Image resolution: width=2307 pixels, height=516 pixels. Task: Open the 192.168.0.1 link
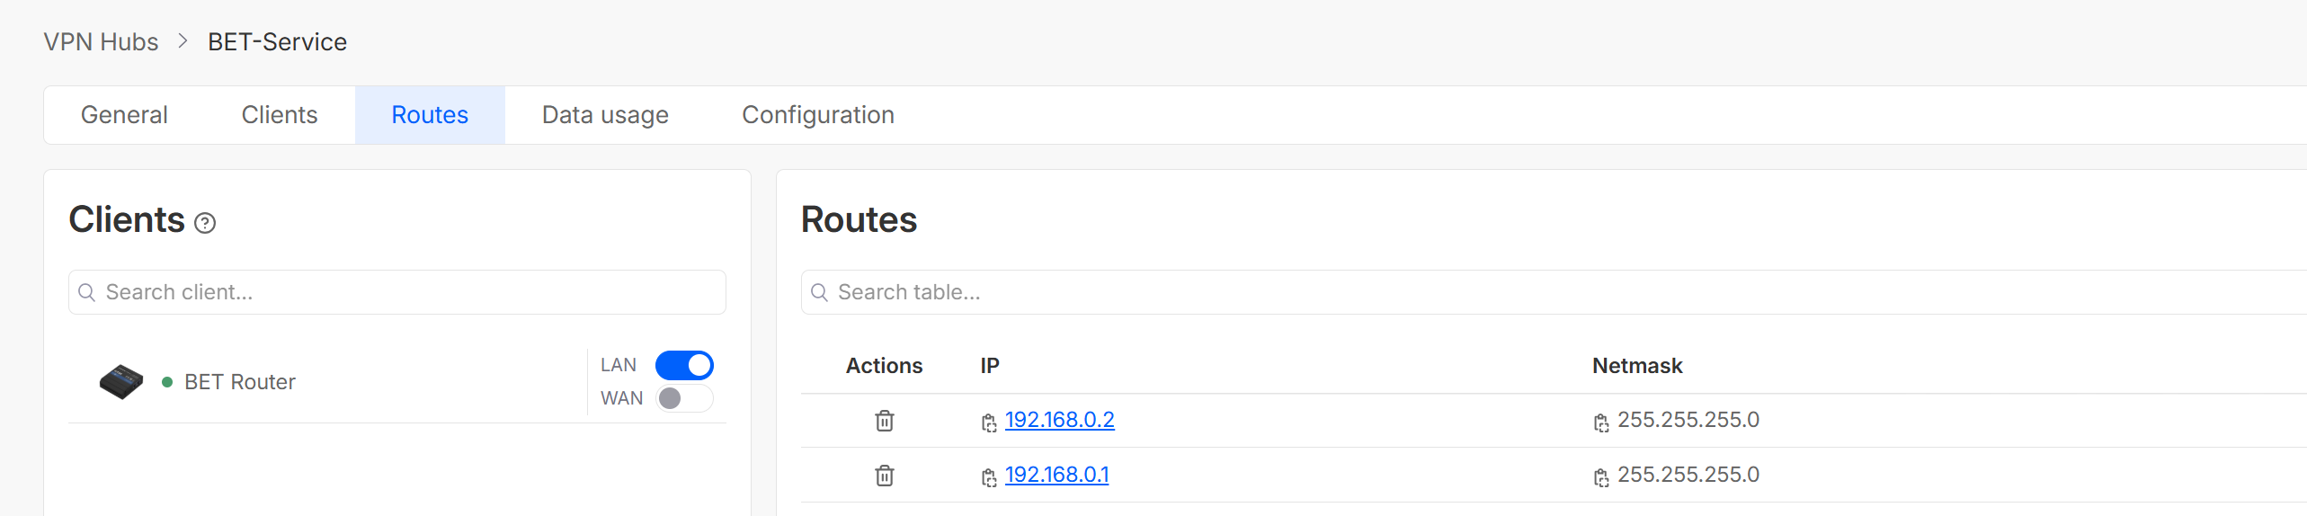(1056, 475)
